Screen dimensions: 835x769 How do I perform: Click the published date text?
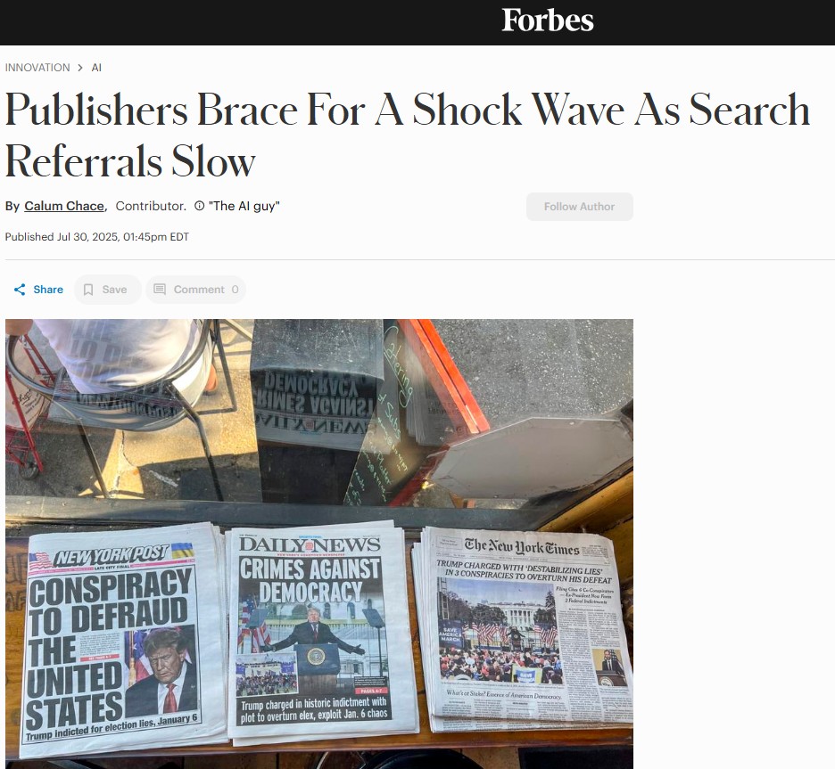point(97,237)
